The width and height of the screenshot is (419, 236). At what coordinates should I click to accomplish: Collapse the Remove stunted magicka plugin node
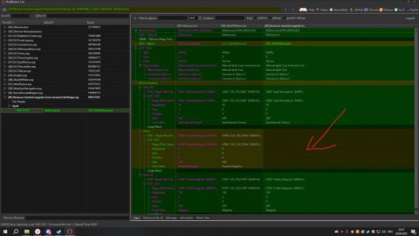pyautogui.click(x=5, y=97)
